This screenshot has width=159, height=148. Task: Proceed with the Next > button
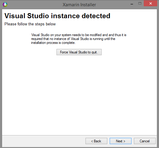(x=120, y=141)
